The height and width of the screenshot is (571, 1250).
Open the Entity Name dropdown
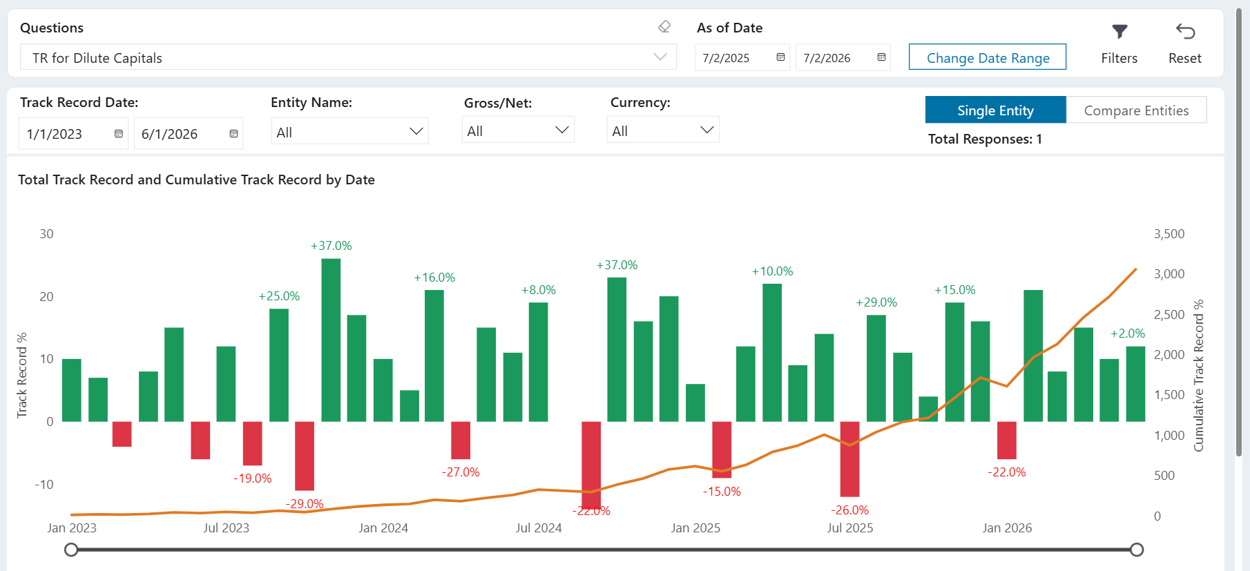349,131
